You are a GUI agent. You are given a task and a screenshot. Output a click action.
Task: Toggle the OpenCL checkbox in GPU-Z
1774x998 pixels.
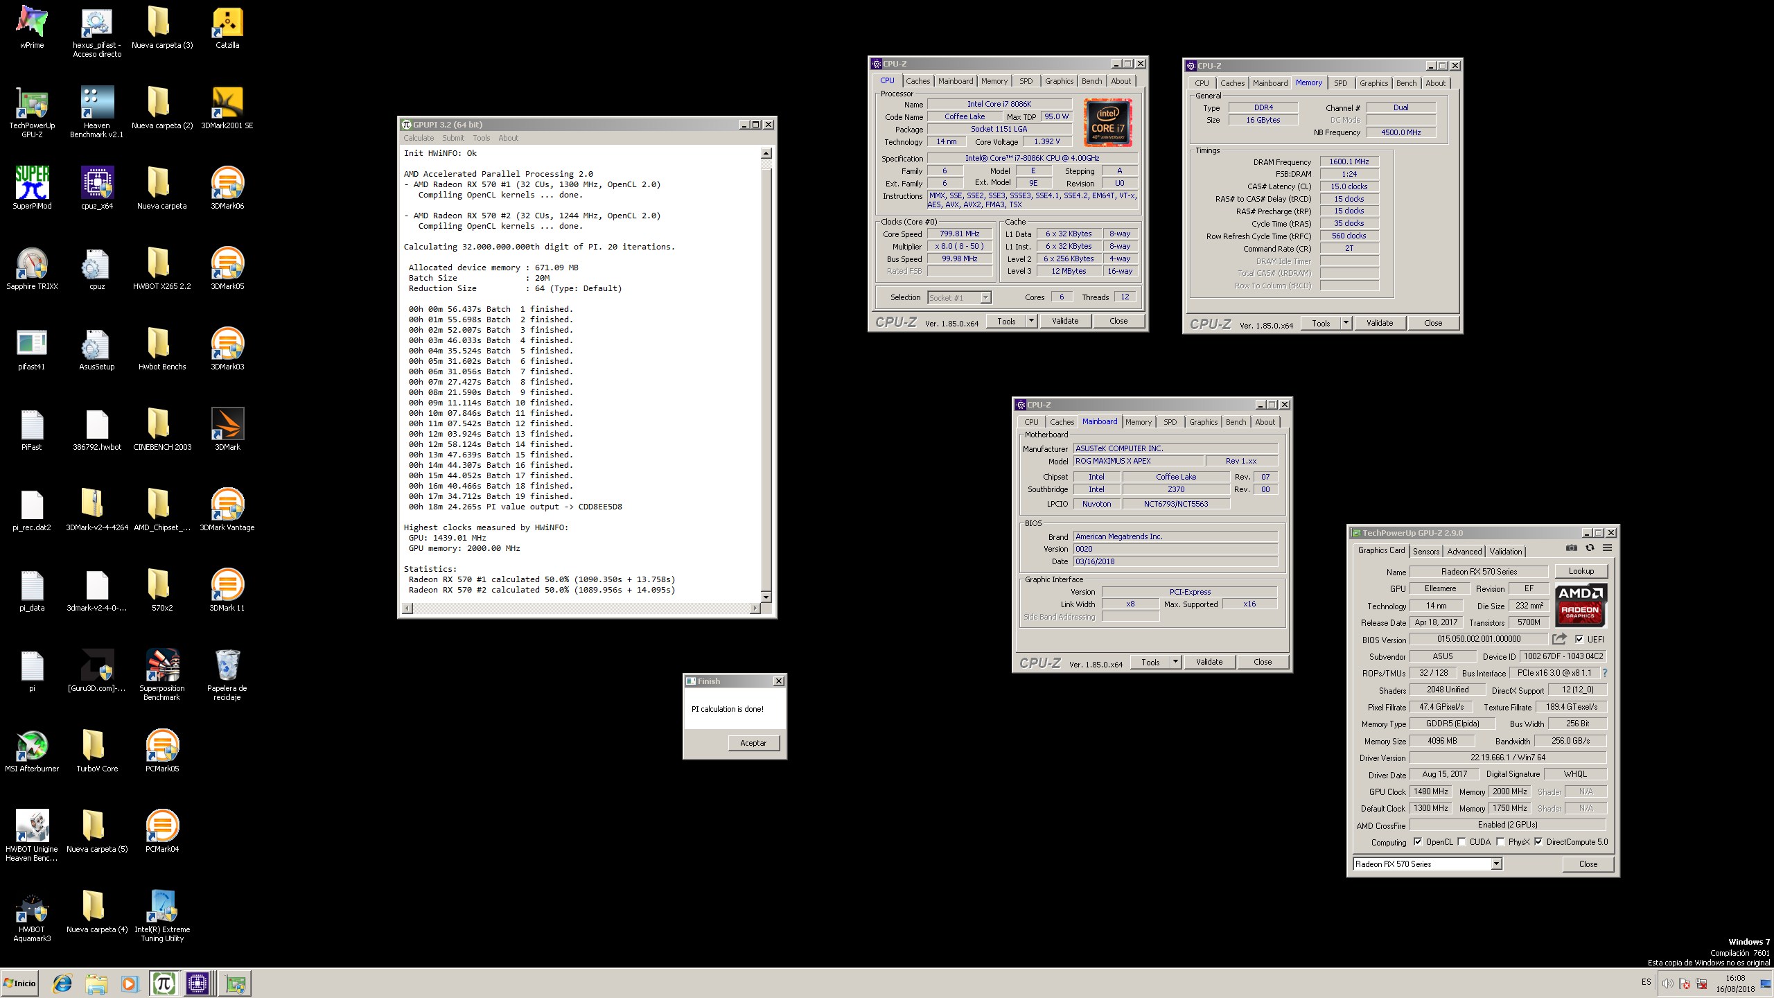pos(1418,842)
